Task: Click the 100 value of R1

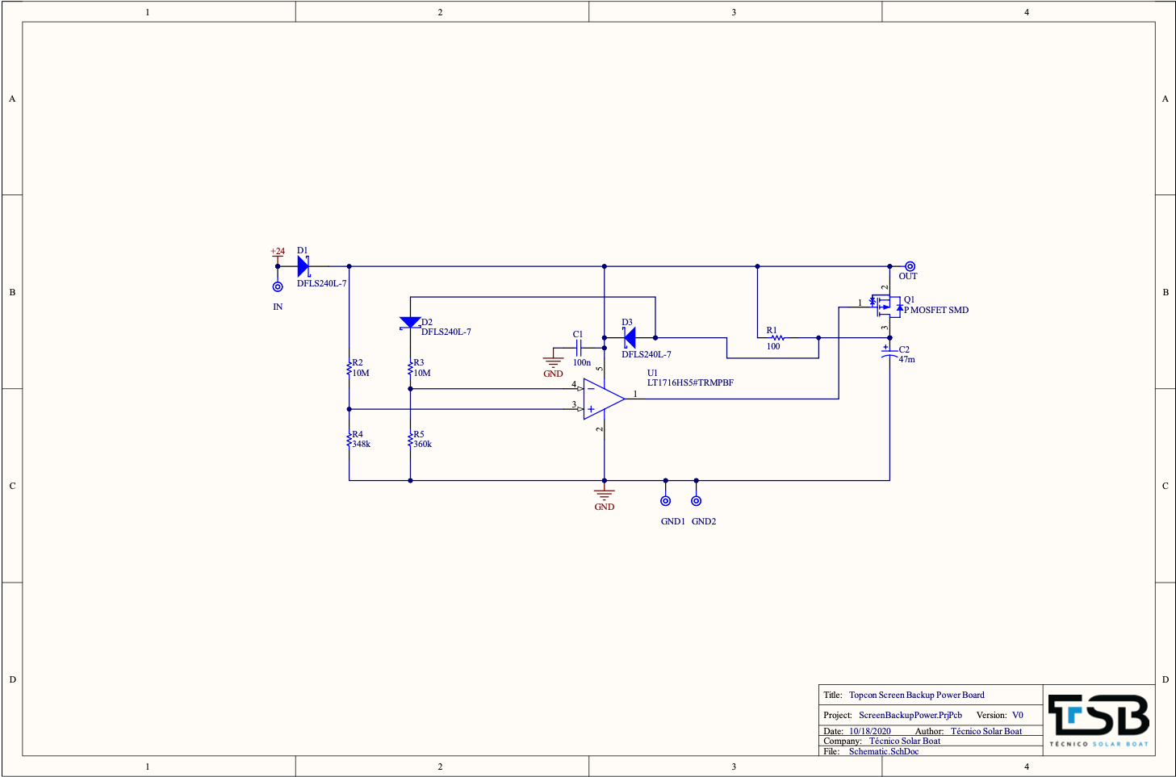Action: (x=773, y=346)
